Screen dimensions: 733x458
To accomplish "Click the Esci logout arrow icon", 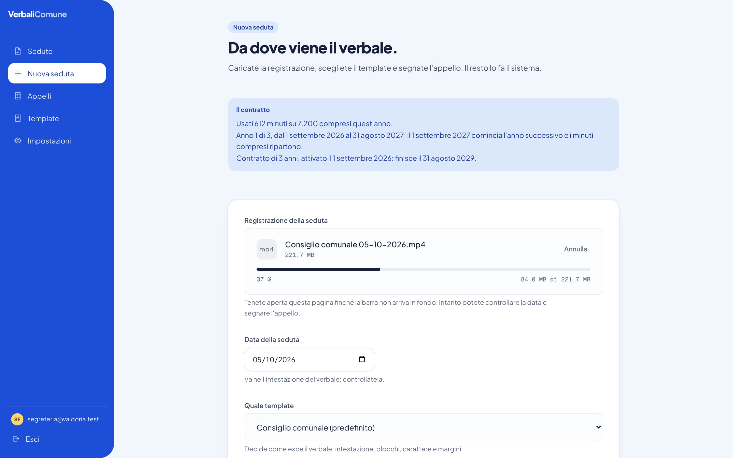I will [16, 439].
